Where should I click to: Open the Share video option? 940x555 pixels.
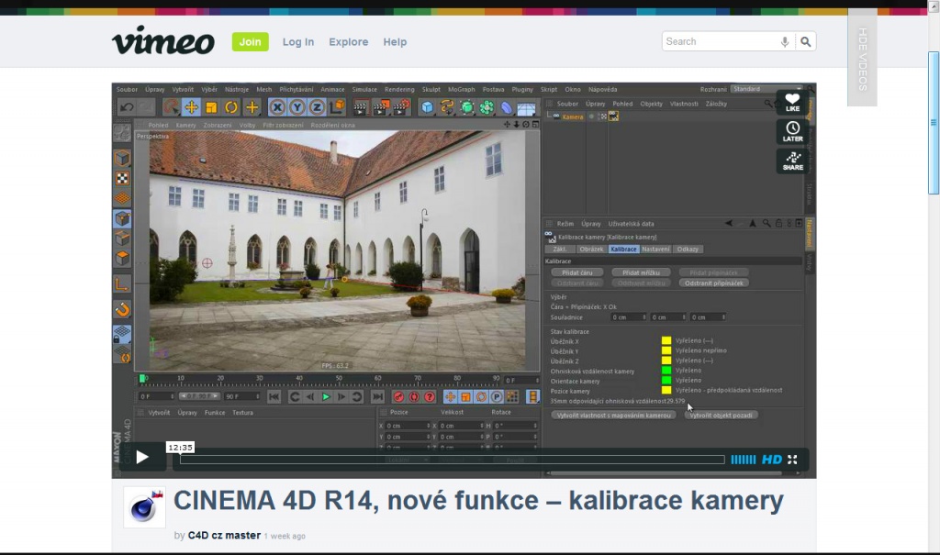click(792, 160)
